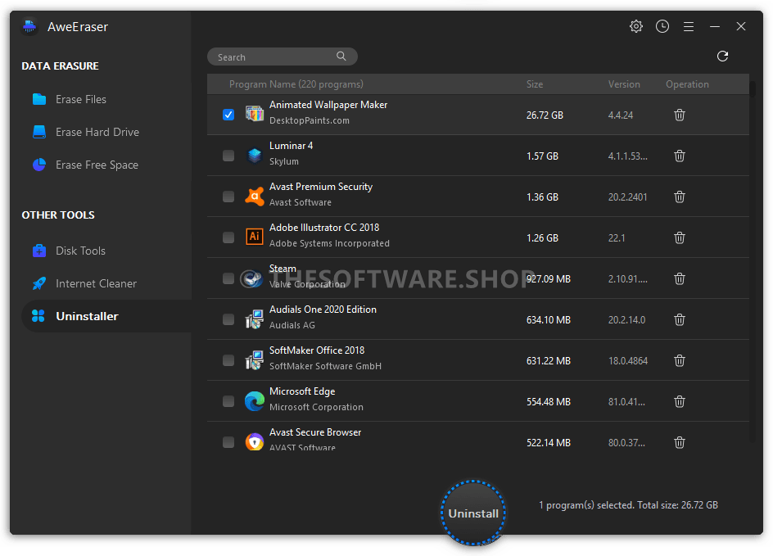The image size is (773, 556).
Task: Click trash icon for Adobe Illustrator CC 2018
Action: point(680,237)
